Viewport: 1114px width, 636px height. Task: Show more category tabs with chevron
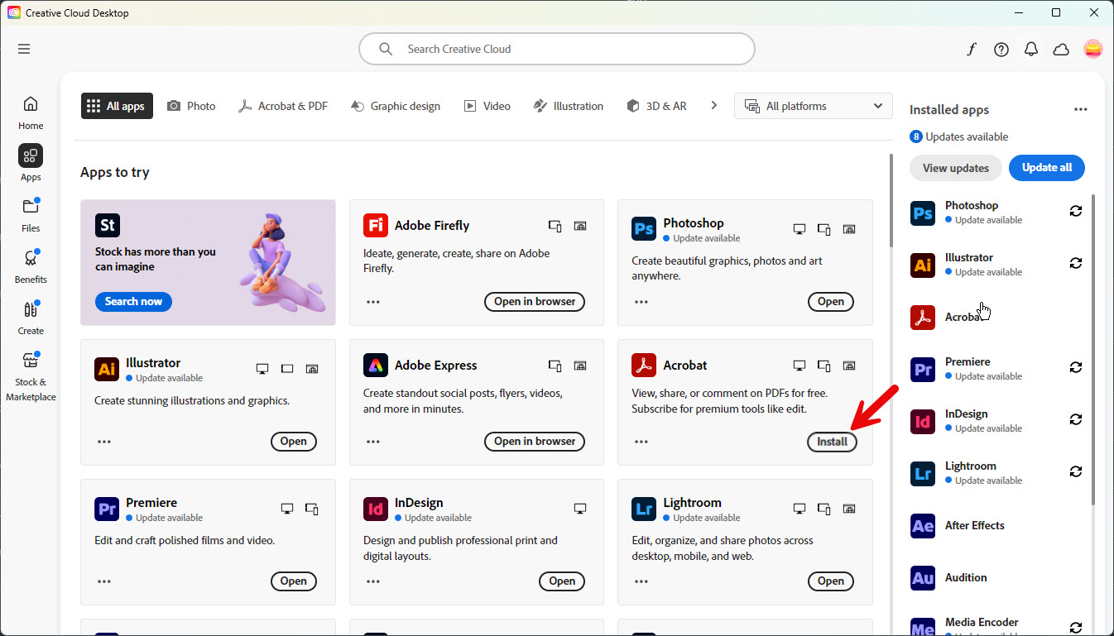click(x=714, y=106)
